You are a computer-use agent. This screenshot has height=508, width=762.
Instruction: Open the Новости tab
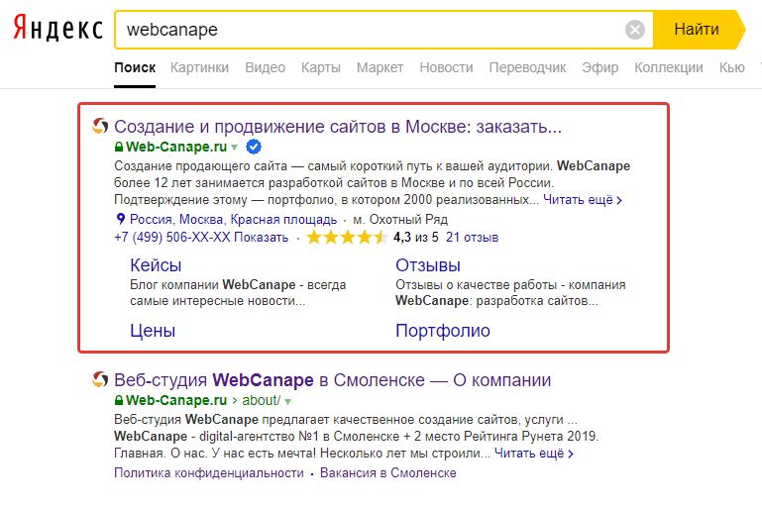click(446, 67)
